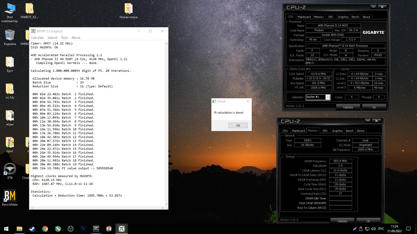Close the Finish dialog with the X
The height and width of the screenshot is (234, 417).
click(248, 101)
